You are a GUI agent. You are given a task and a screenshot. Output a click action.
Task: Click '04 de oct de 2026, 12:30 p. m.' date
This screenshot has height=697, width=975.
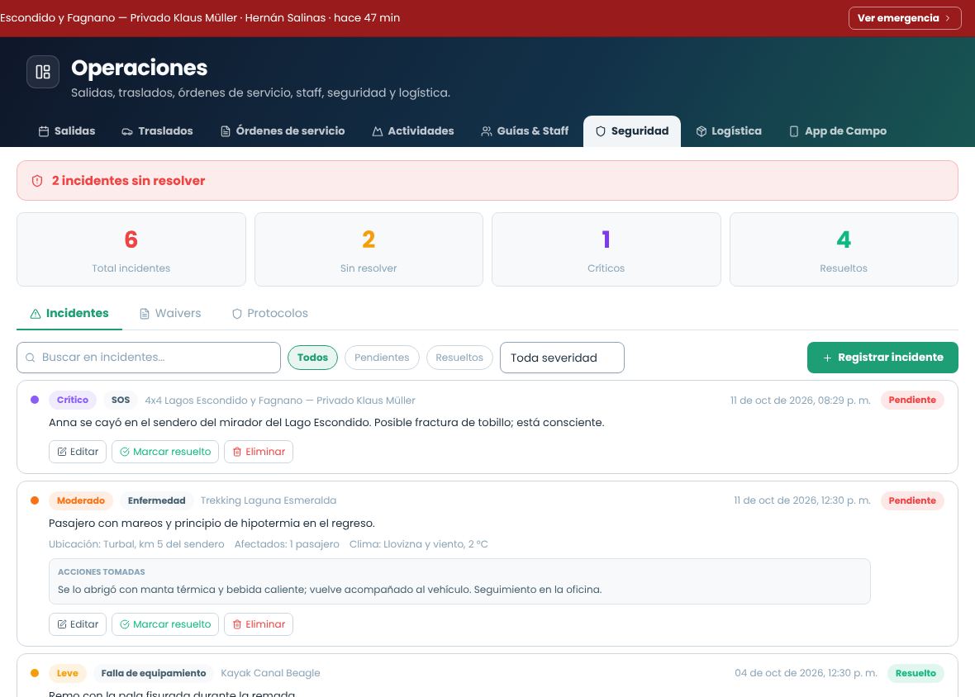(x=806, y=673)
